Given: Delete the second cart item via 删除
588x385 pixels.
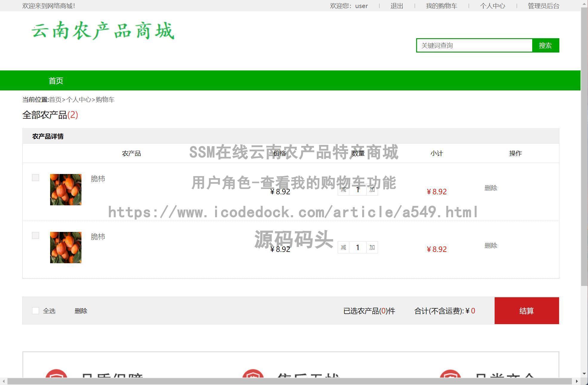Looking at the screenshot, I should point(490,245).
